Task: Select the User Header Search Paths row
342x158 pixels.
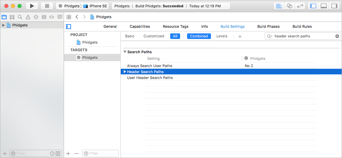Action: [x=231, y=78]
